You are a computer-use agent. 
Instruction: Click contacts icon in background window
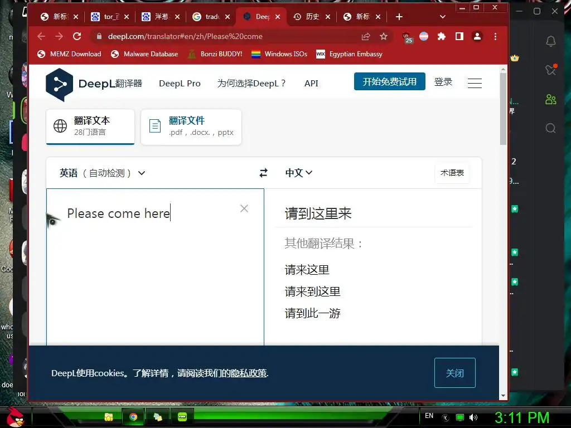tap(550, 99)
